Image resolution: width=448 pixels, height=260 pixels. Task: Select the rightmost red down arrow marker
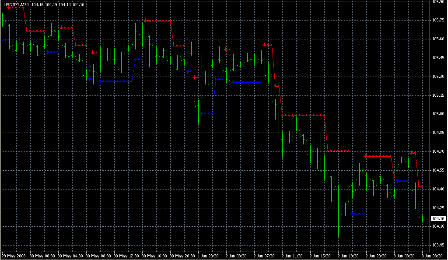coord(412,152)
